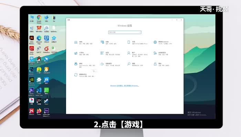Select the Adobe Photoshop desktop shortcut

(x=32, y=71)
